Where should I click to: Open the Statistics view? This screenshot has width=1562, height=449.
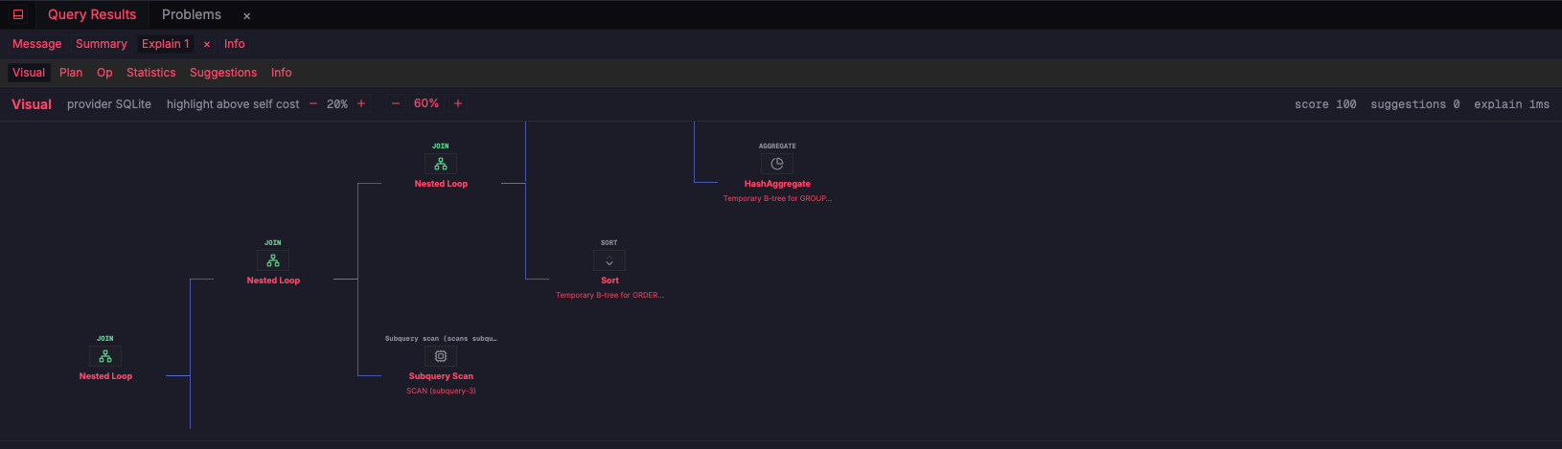point(151,73)
